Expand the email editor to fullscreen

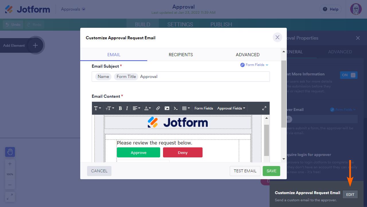tap(264, 108)
